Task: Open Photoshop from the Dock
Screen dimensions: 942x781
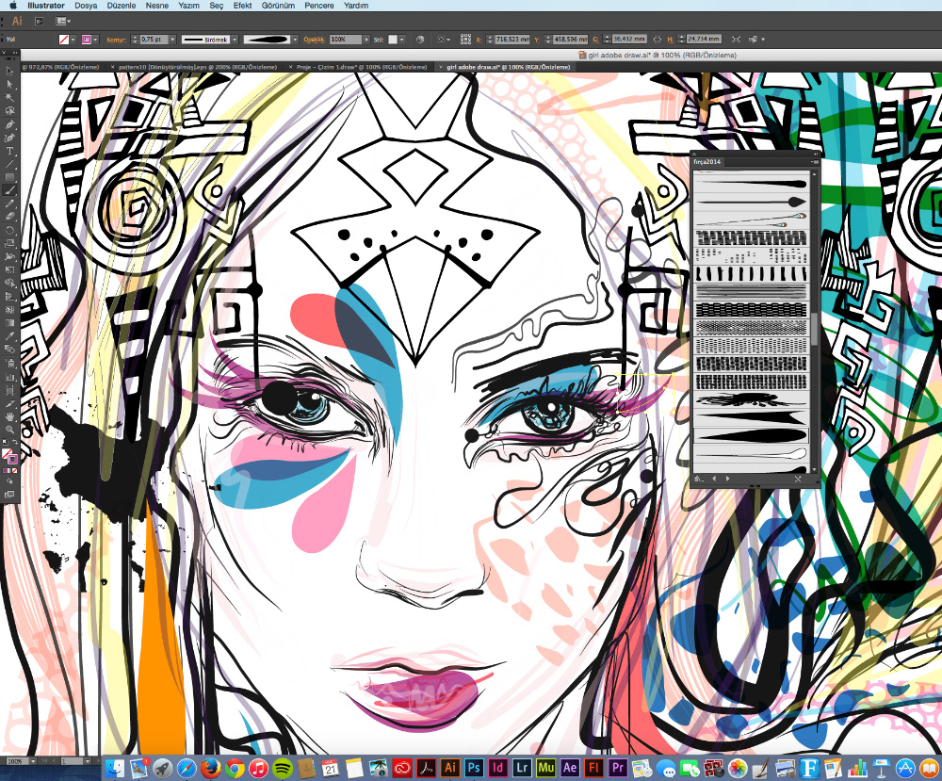Action: click(474, 767)
